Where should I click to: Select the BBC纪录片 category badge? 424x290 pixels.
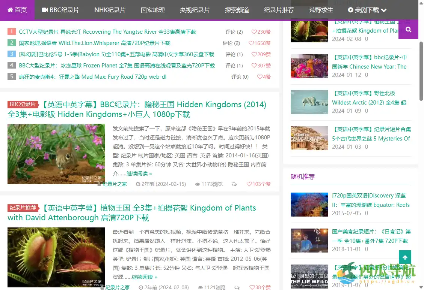23,104
